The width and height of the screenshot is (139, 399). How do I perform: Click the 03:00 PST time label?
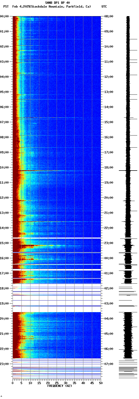[x=5, y=62]
